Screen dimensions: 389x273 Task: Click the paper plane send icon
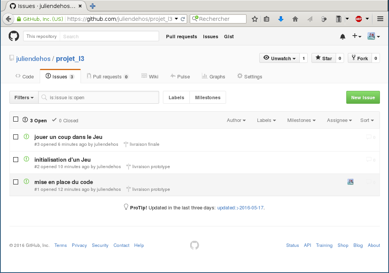[310, 19]
